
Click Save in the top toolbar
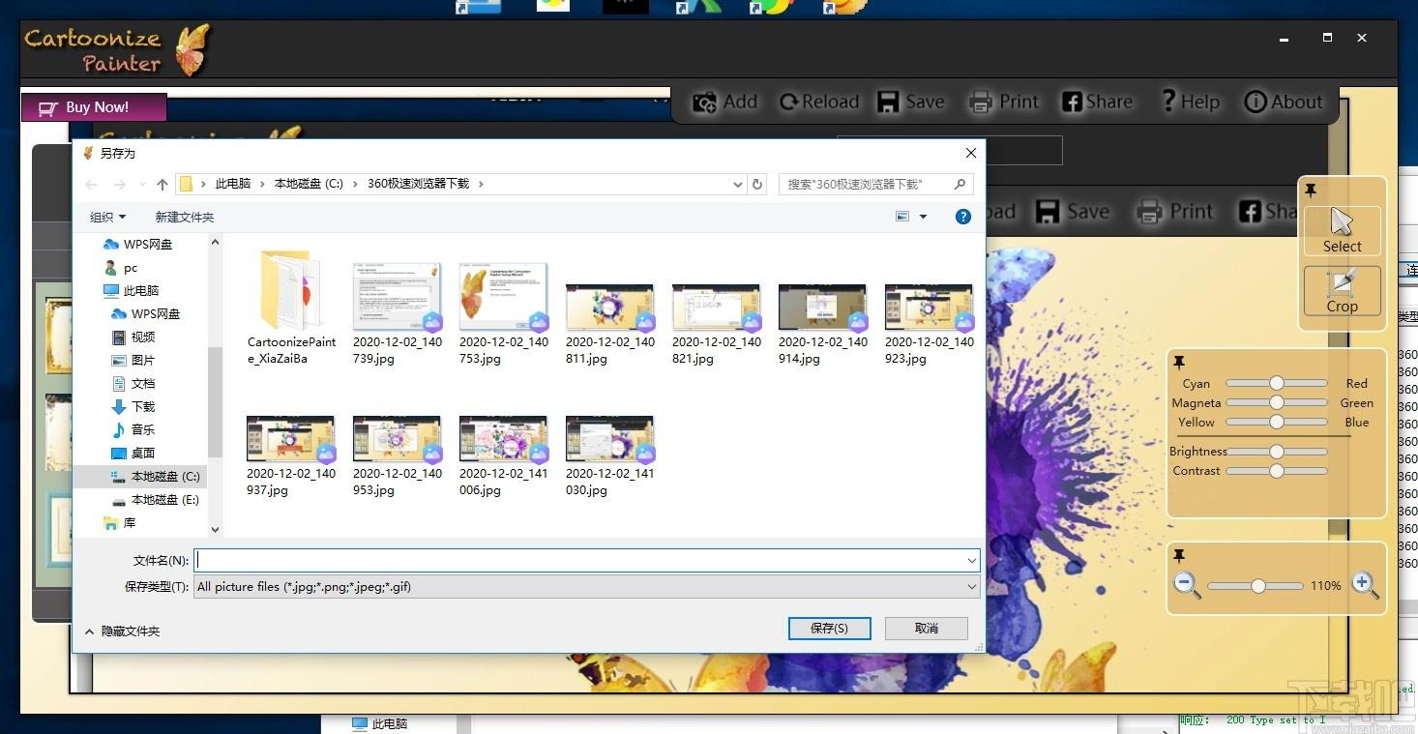[910, 102]
